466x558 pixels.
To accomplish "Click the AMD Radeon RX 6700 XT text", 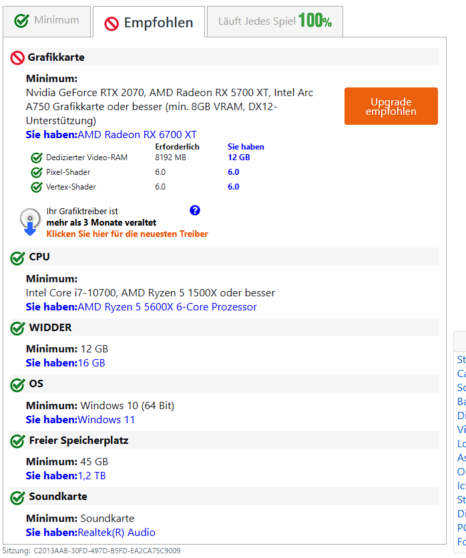I will pos(137,135).
